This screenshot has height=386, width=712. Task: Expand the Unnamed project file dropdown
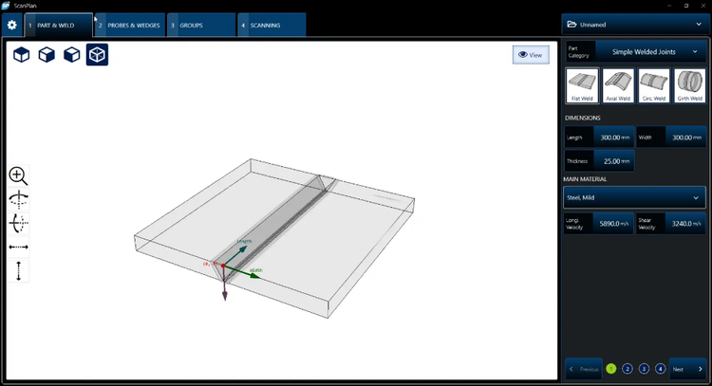(634, 25)
